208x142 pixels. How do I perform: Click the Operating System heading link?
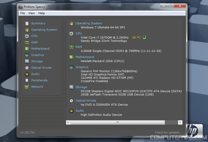(x=89, y=23)
